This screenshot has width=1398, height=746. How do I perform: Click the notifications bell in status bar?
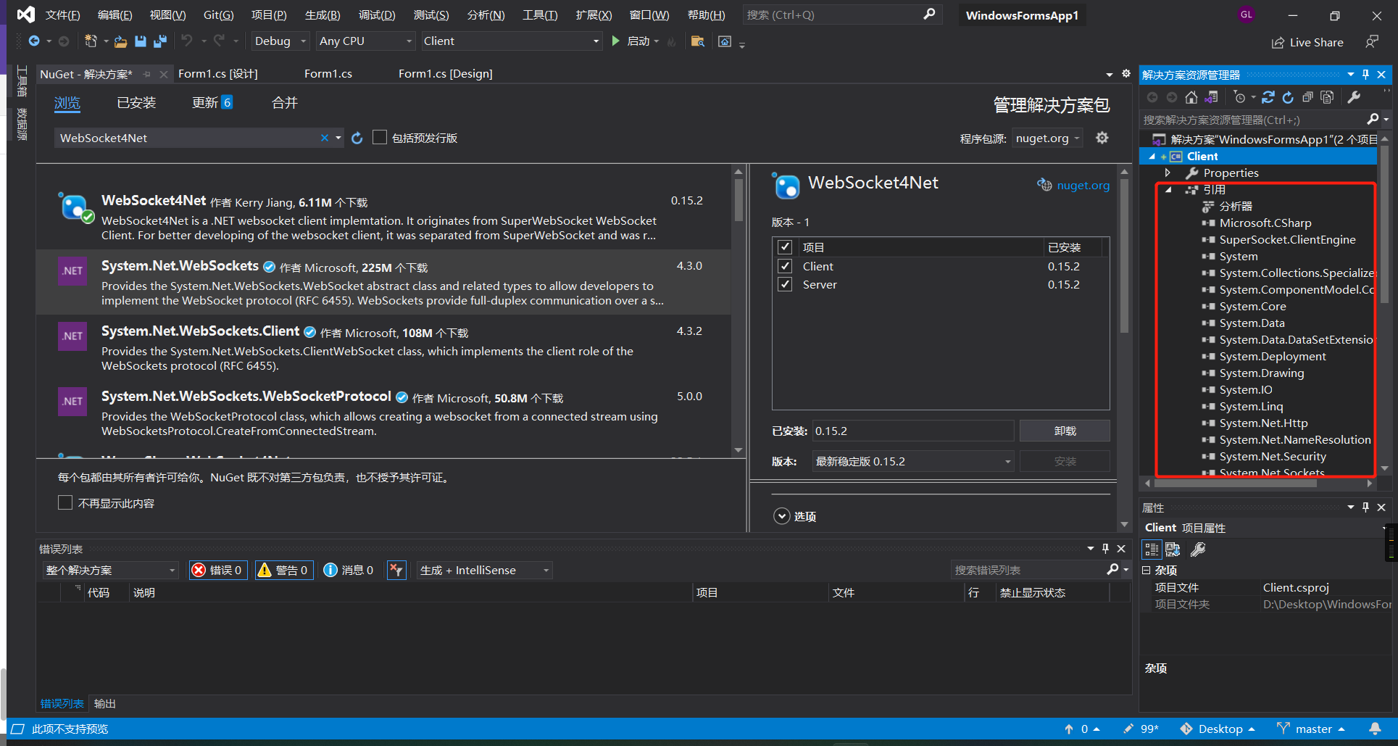tap(1375, 729)
